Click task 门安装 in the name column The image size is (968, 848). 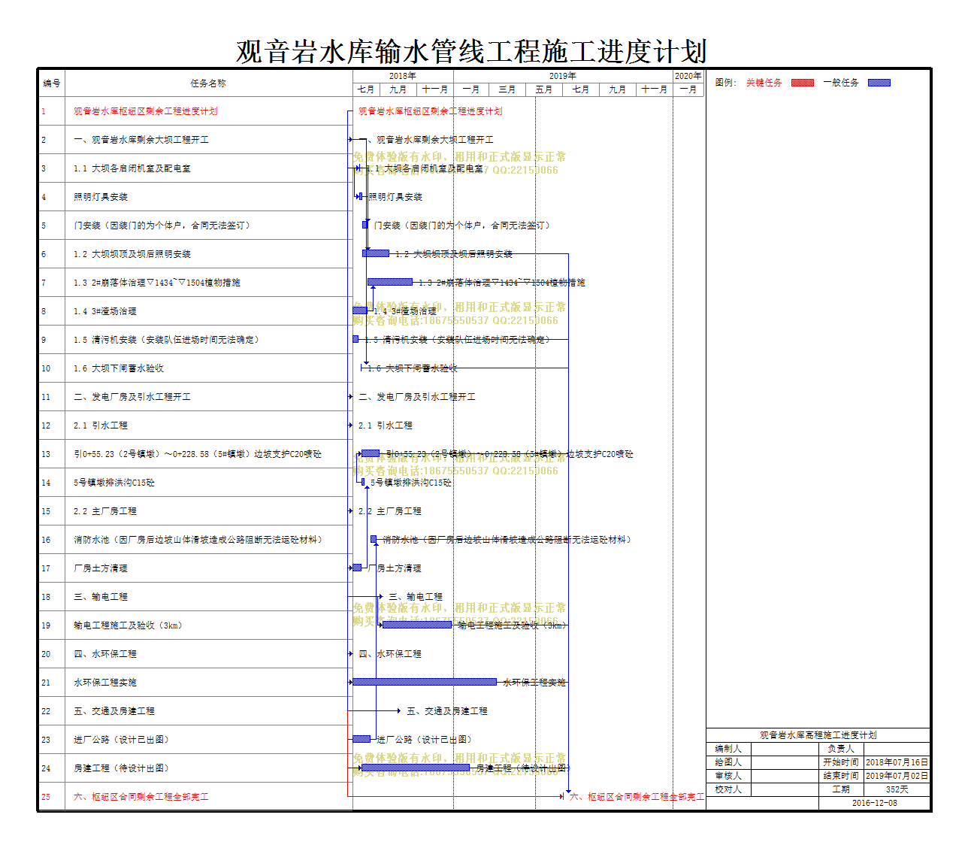coord(162,226)
